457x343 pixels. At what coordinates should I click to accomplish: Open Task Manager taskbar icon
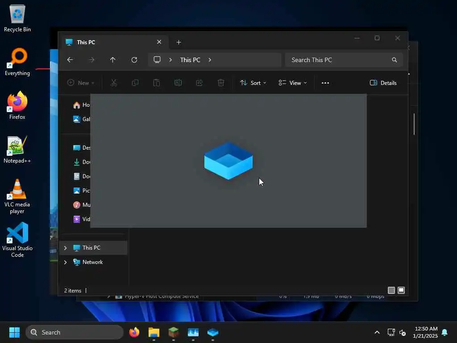click(193, 332)
